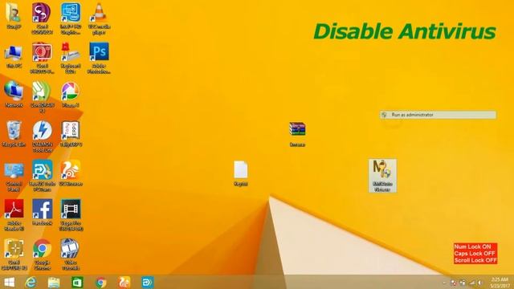Select the This PC desktop icon
The height and width of the screenshot is (289, 514).
coord(14,55)
